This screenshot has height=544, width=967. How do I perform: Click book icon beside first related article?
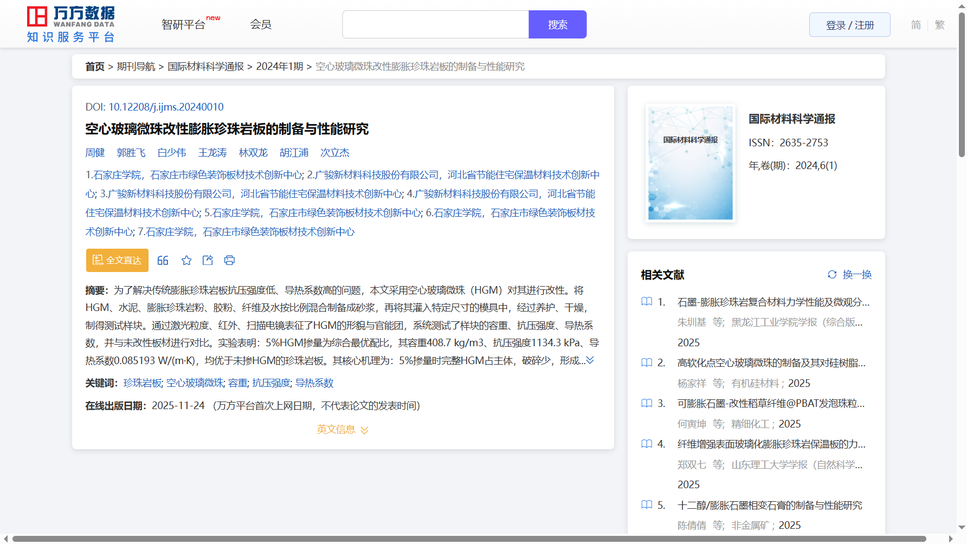[647, 302]
